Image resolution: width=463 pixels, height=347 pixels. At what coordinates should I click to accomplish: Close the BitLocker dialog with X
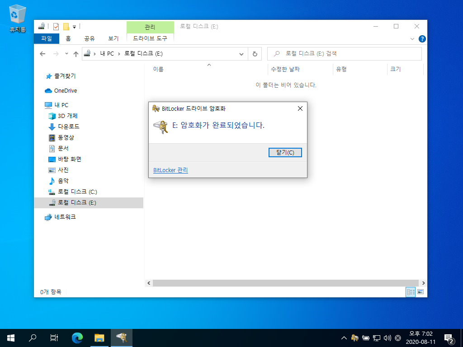[x=300, y=108]
